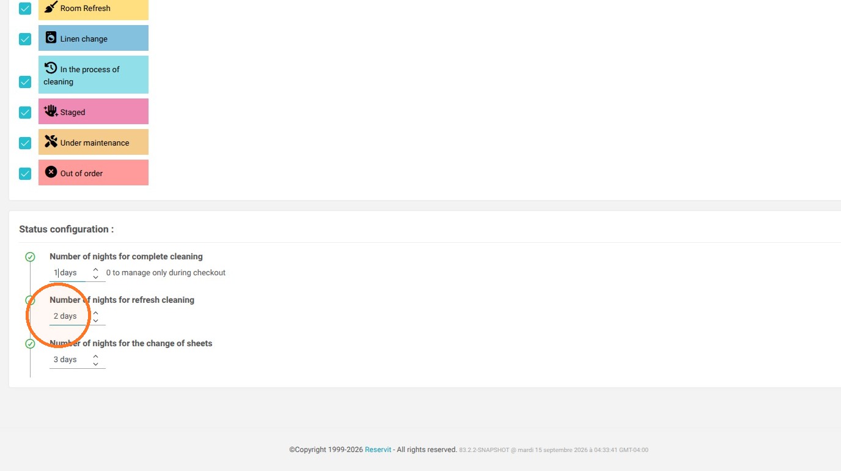Toggle the In the process of cleaning checkbox
The width and height of the screenshot is (841, 471).
tap(25, 82)
